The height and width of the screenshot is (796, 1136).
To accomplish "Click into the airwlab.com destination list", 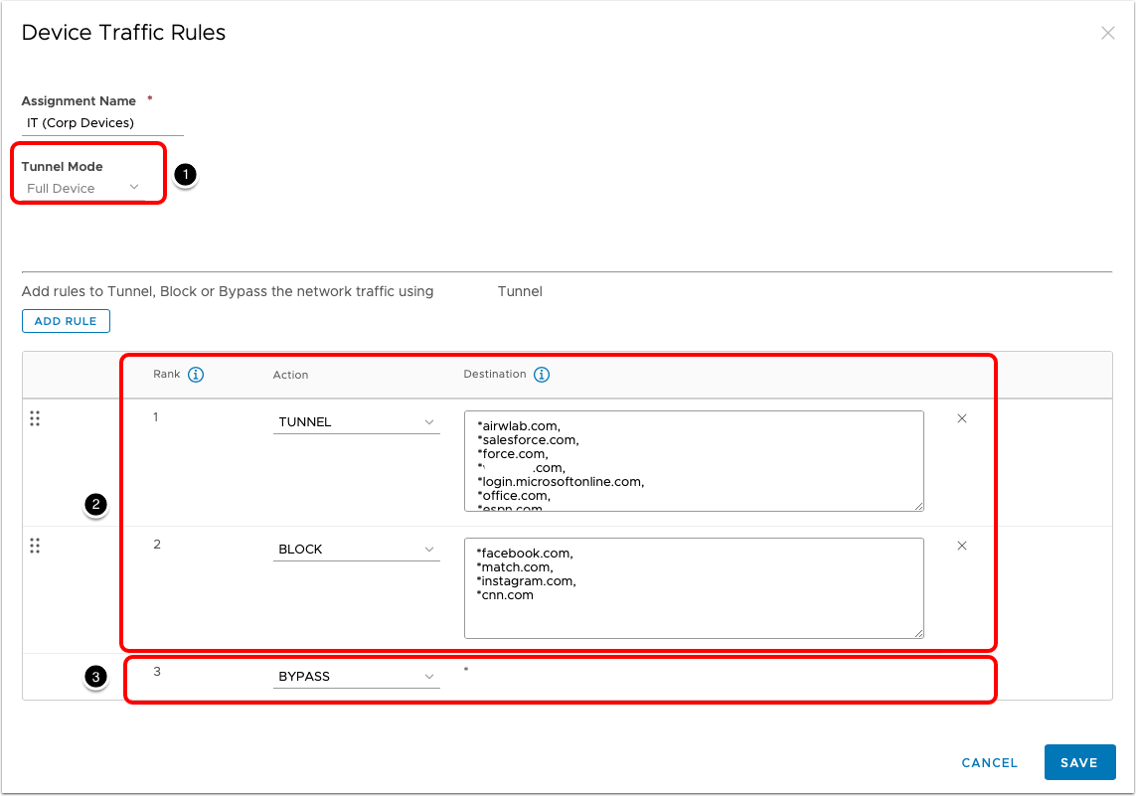I will pyautogui.click(x=693, y=461).
